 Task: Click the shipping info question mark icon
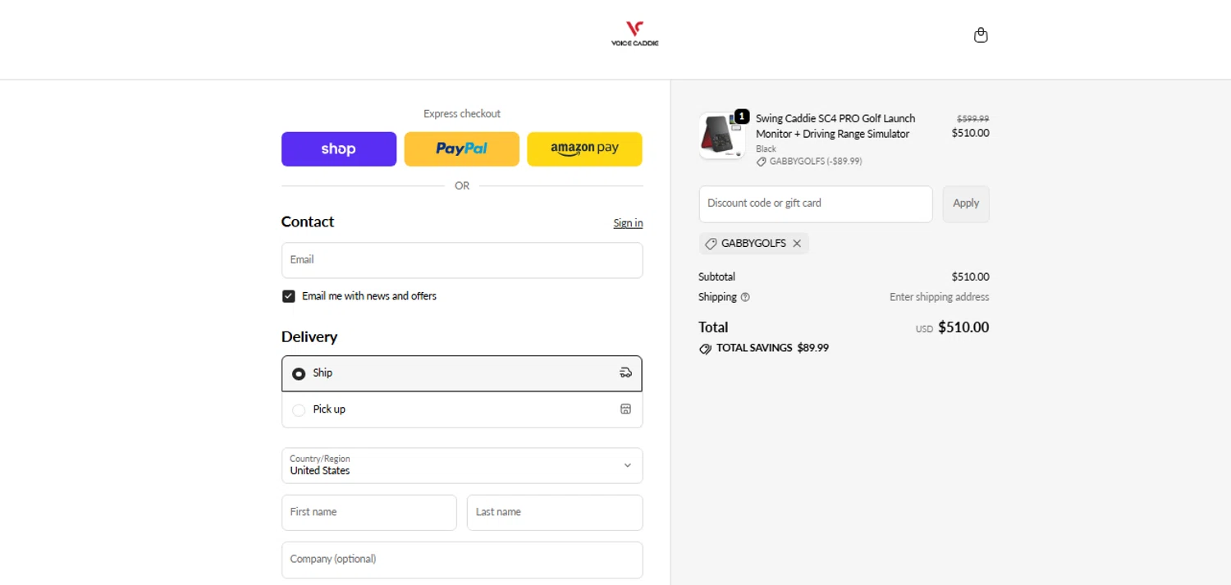pos(745,297)
